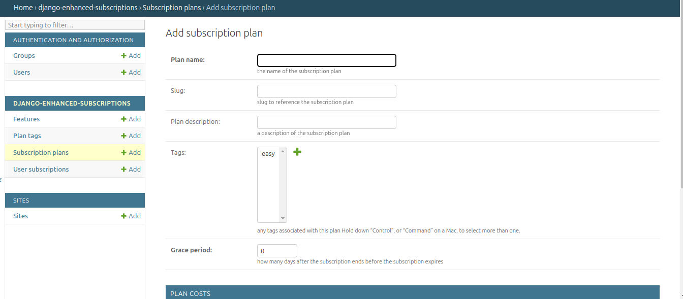This screenshot has width=683, height=299.
Task: Open the django-enhanced-subscriptions breadcrumb
Action: (x=88, y=8)
